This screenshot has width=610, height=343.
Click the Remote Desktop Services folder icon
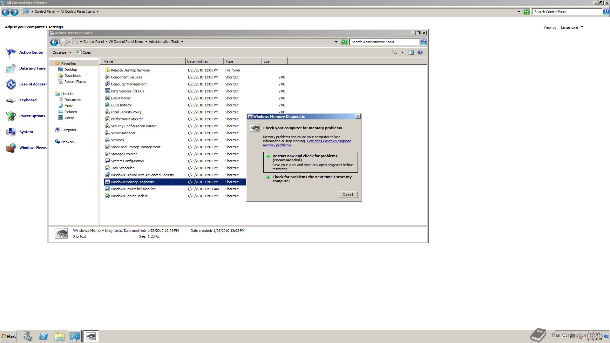(107, 70)
